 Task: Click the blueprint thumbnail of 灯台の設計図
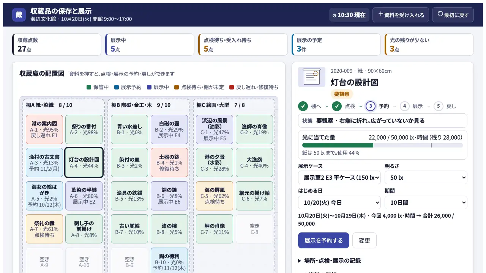point(312,77)
